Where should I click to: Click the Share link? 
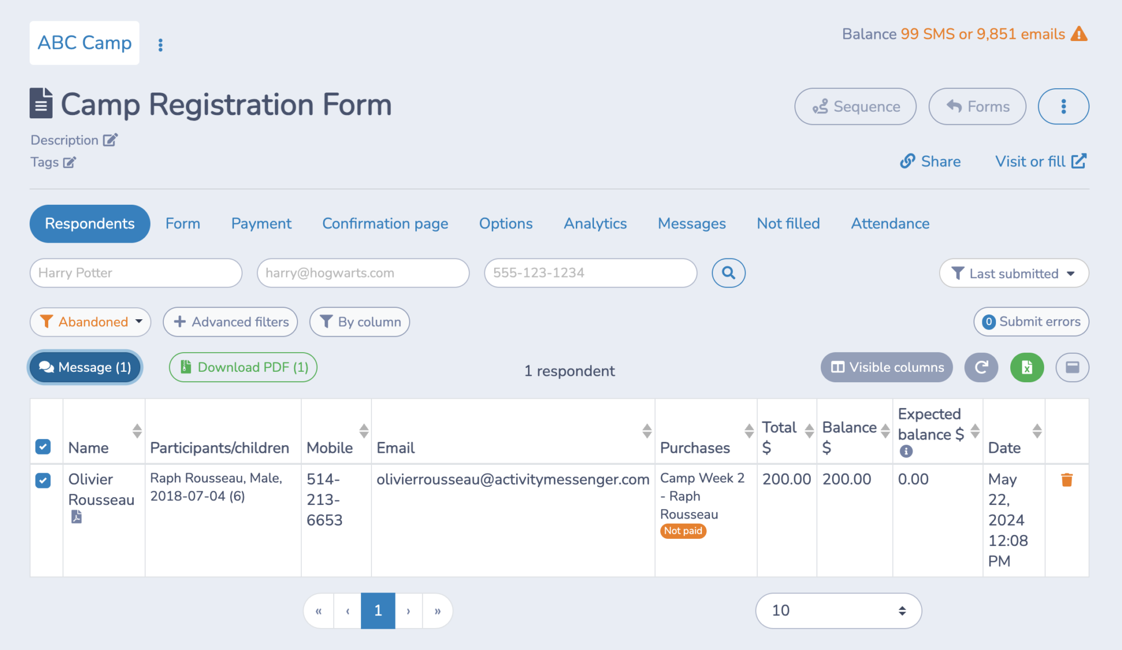[x=930, y=162]
